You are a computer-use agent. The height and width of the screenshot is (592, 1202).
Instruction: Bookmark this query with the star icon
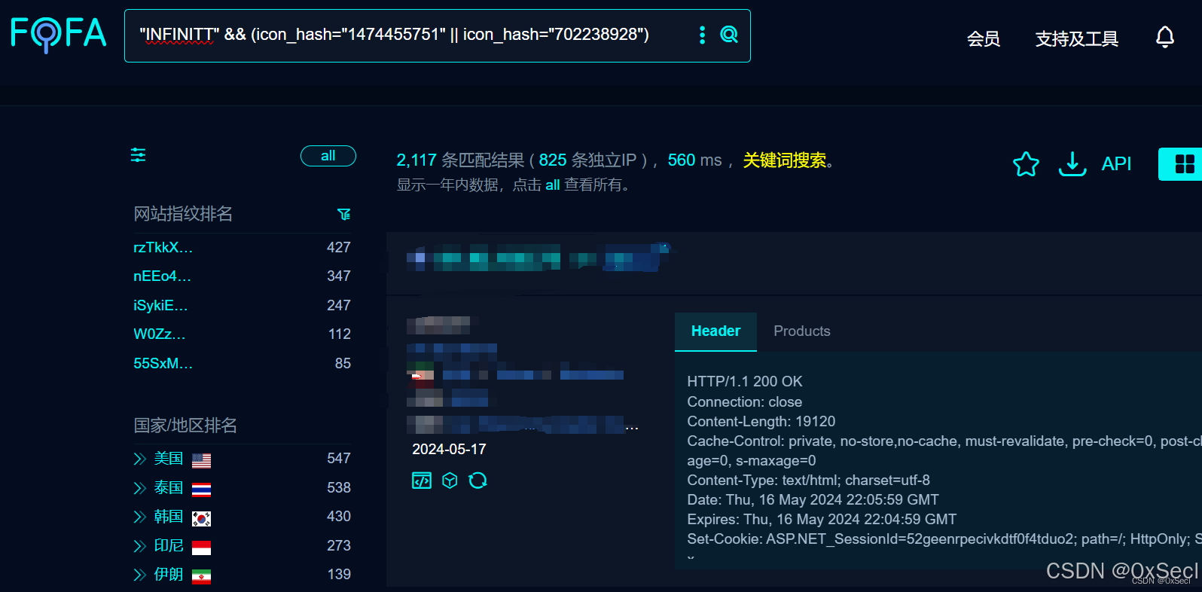coord(1026,163)
